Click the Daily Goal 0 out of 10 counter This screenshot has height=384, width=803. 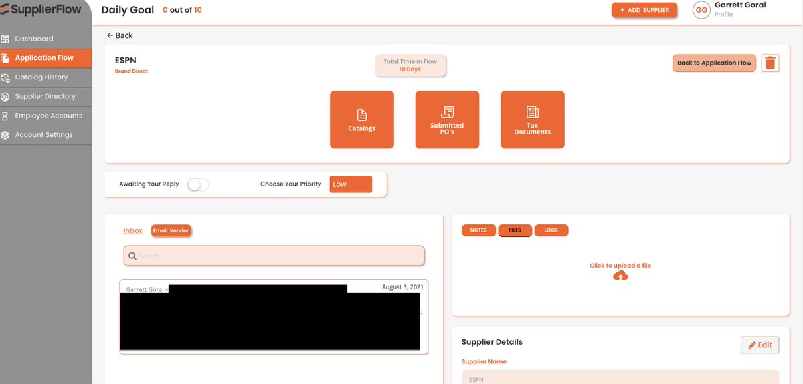(151, 10)
